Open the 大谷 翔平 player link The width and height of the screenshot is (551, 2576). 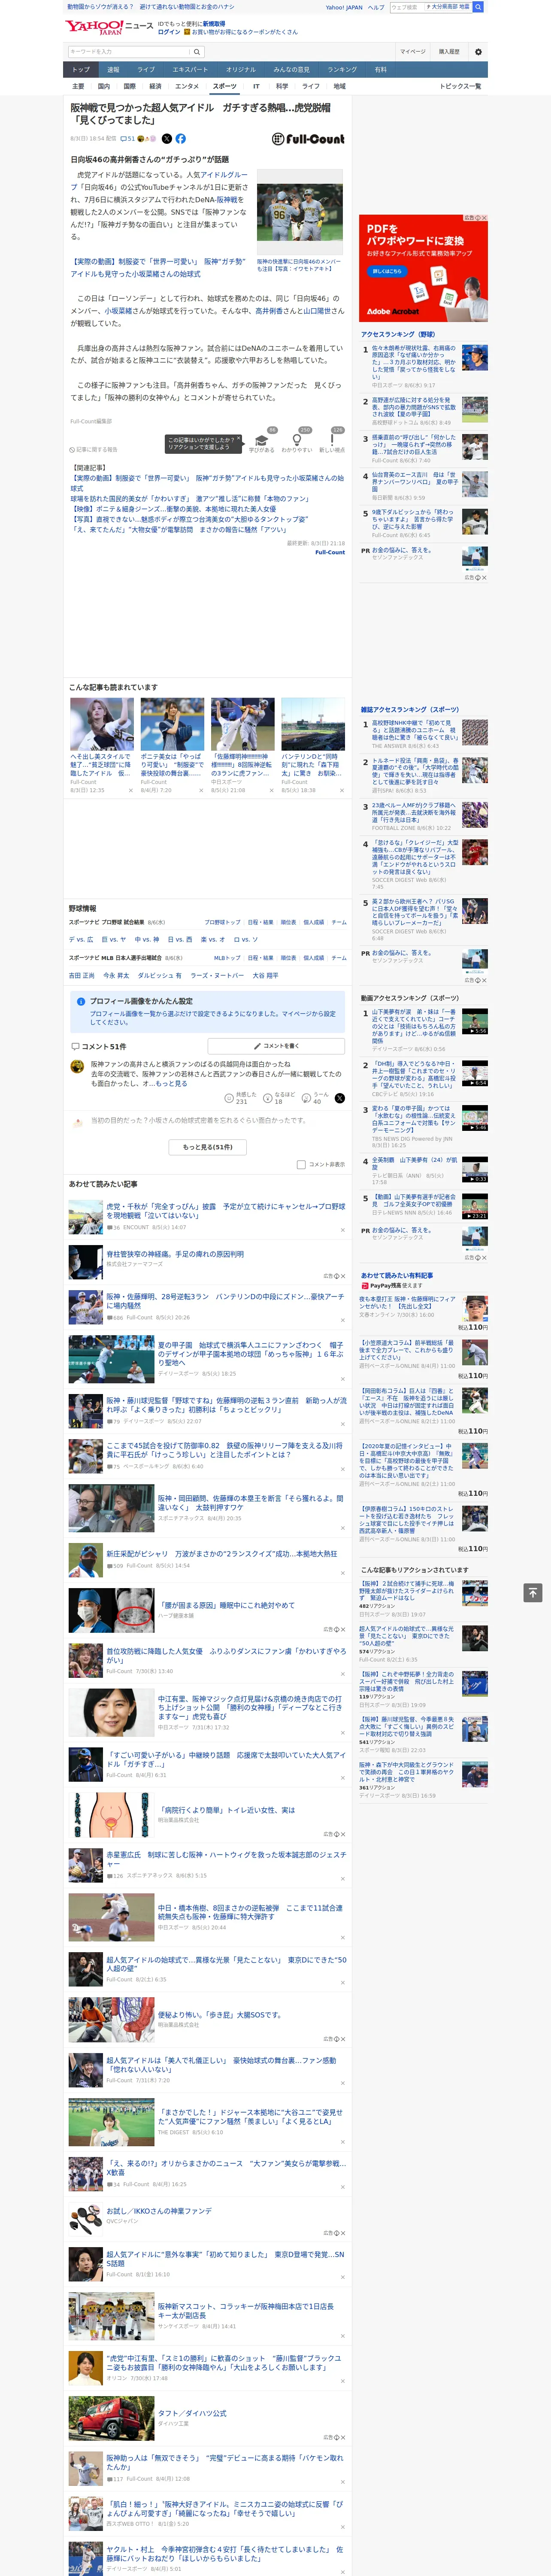265,975
